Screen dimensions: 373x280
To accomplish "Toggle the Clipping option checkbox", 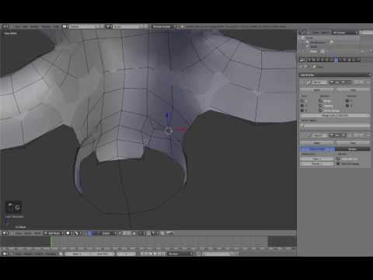I will (320, 106).
